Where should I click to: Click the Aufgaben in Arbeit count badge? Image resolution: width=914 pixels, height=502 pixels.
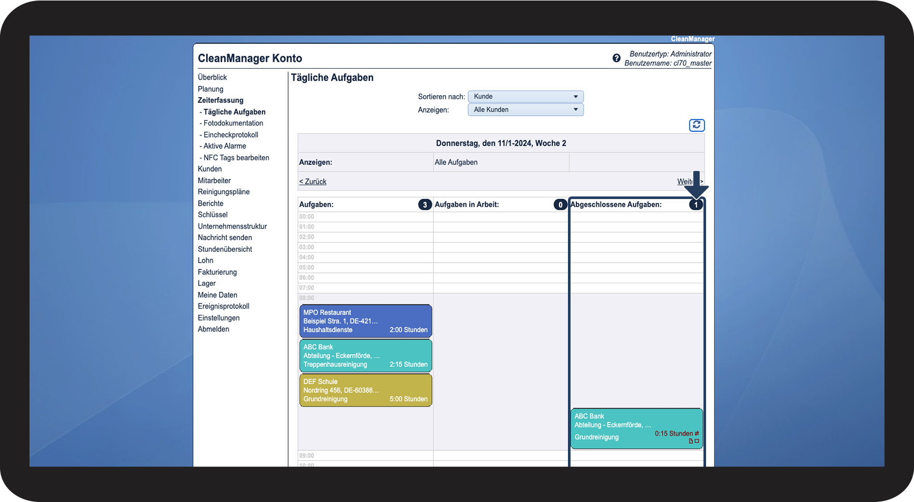pyautogui.click(x=560, y=205)
